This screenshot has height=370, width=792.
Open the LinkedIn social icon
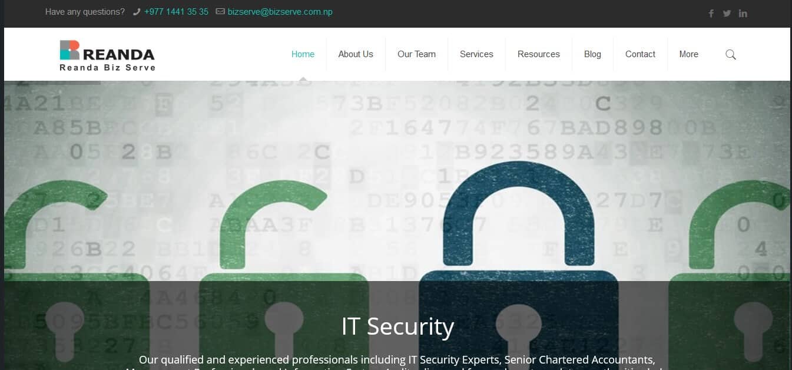point(743,14)
